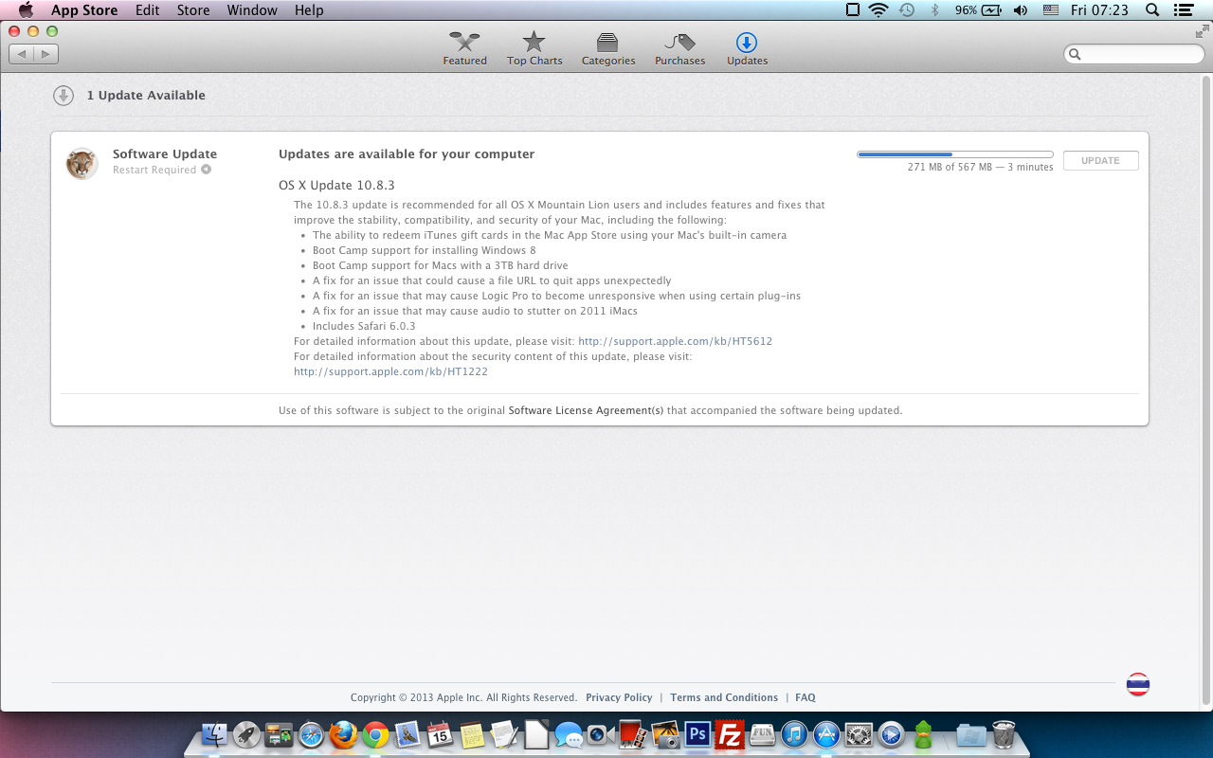Expand the Restart Required disclosure arrow
The width and height of the screenshot is (1213, 758).
[x=206, y=170]
